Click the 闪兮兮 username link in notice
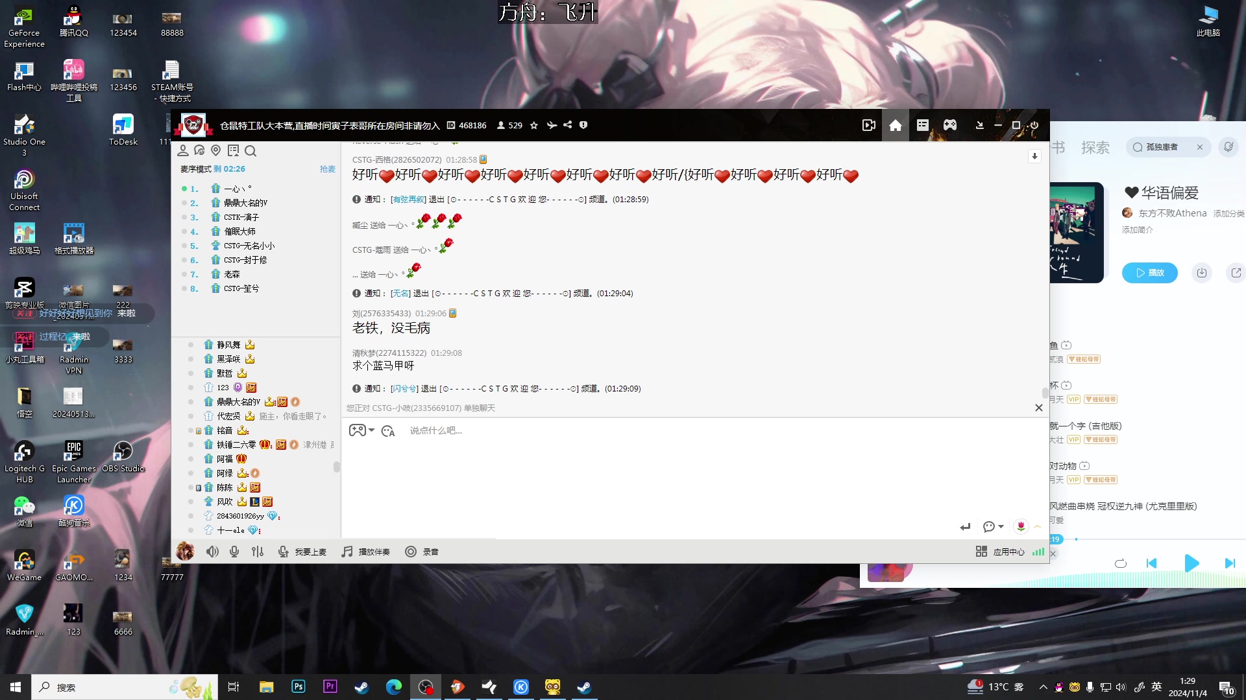Viewport: 1246px width, 700px height. 404,389
